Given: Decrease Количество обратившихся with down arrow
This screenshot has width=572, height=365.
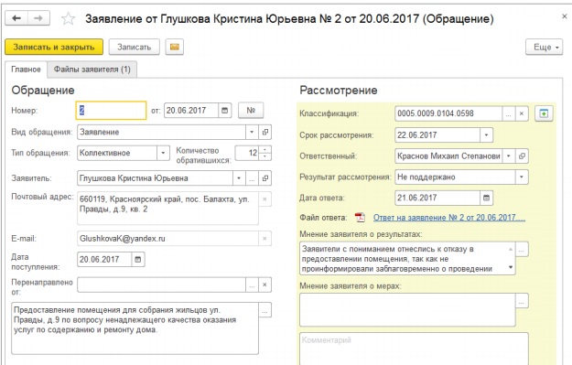Looking at the screenshot, I should tap(264, 156).
